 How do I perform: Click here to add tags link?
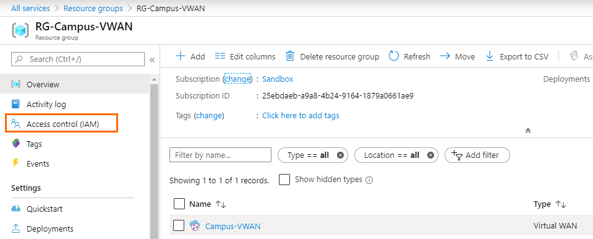(x=301, y=116)
